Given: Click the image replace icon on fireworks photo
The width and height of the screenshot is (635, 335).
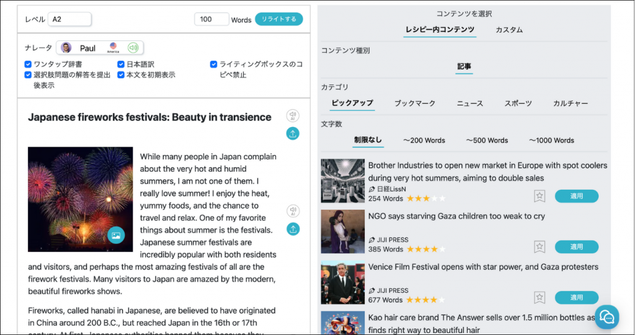Looking at the screenshot, I should tap(116, 235).
